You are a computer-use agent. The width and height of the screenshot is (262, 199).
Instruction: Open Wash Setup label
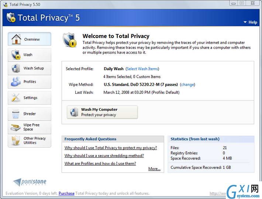(x=34, y=68)
